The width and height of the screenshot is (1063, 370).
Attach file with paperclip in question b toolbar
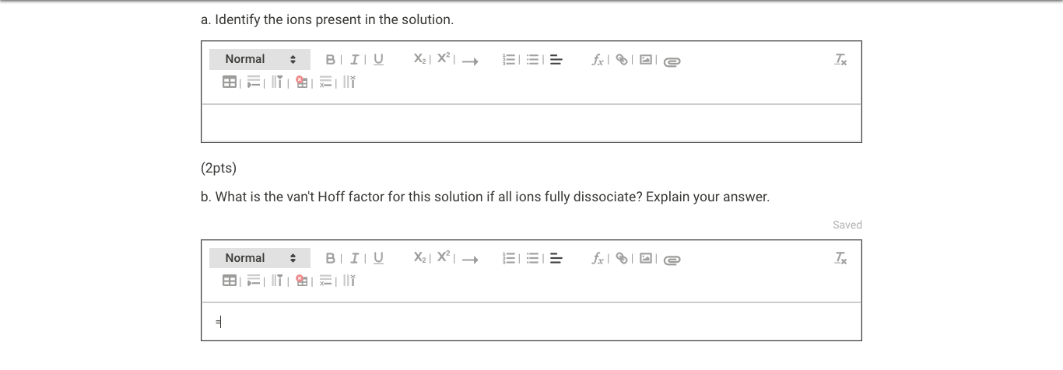click(672, 260)
